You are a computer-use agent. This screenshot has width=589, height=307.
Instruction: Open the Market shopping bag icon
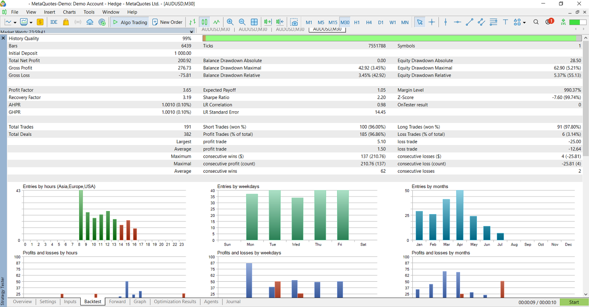[x=66, y=22]
